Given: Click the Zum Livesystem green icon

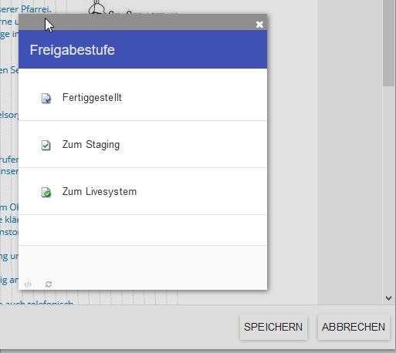Looking at the screenshot, I should click(46, 192).
